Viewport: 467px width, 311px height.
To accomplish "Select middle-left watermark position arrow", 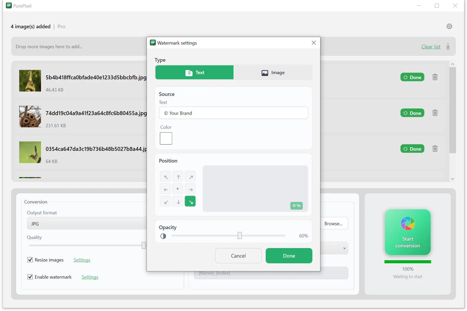I will tap(166, 189).
